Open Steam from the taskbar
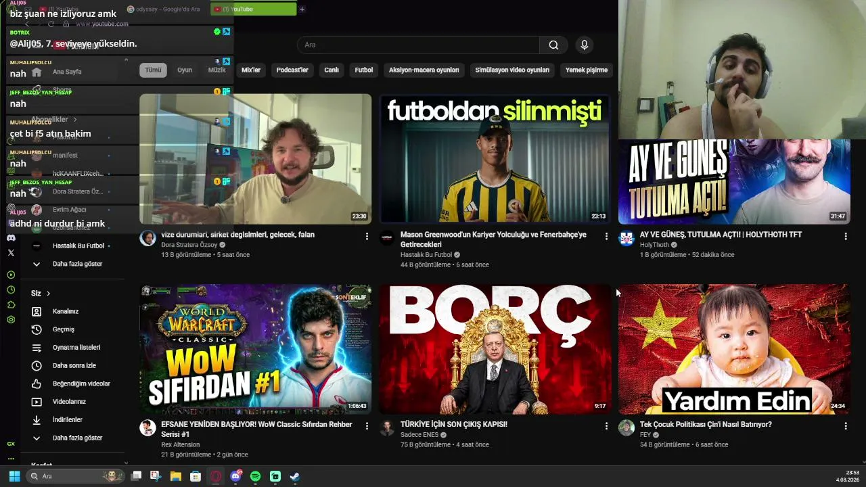 295,476
